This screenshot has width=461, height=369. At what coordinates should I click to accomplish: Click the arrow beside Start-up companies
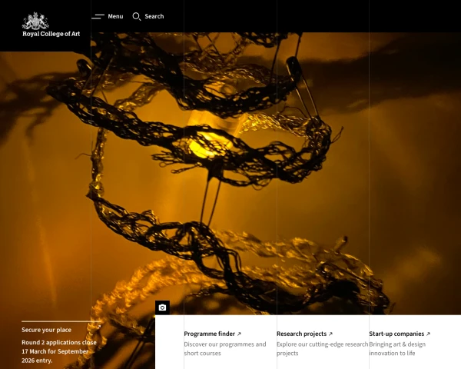point(428,334)
